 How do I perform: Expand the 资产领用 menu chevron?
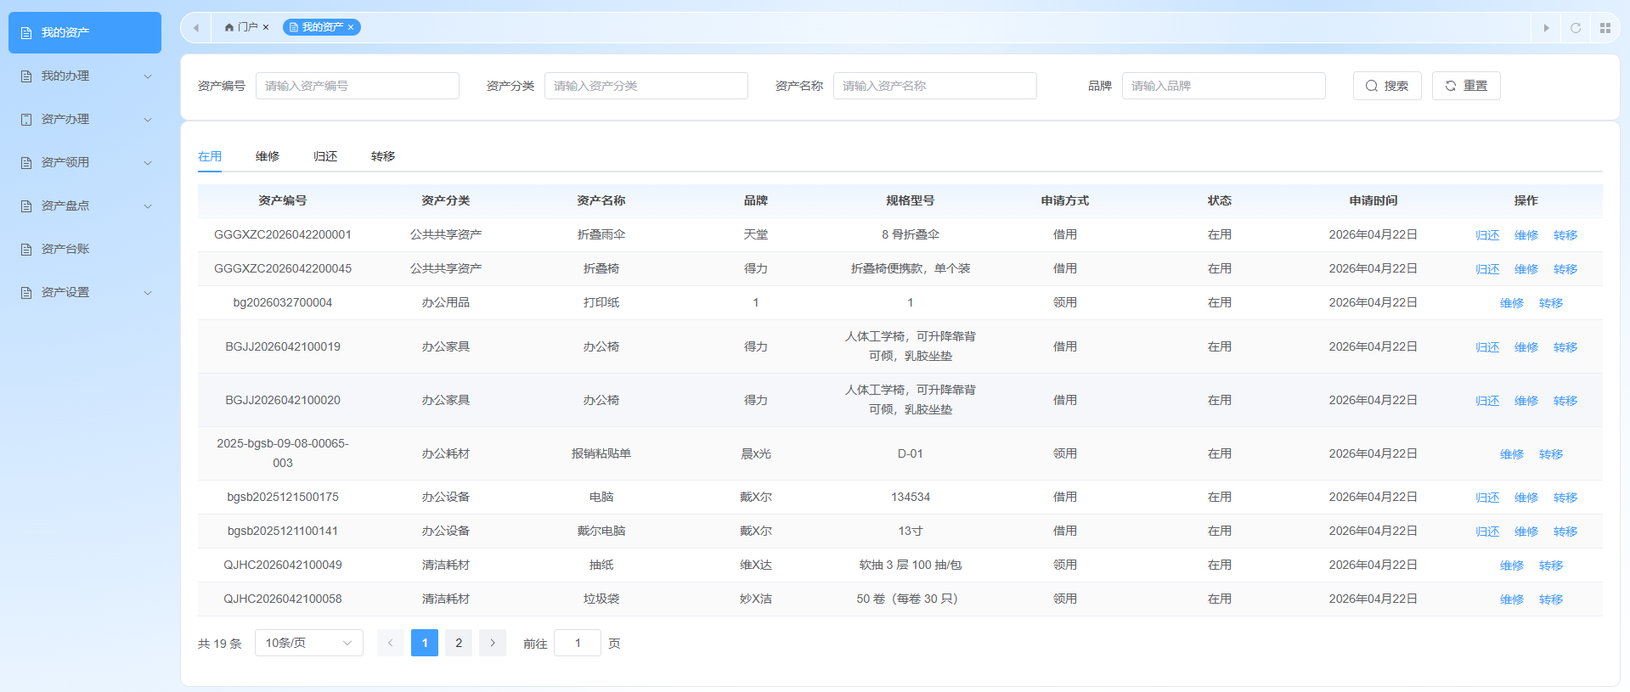click(x=148, y=163)
